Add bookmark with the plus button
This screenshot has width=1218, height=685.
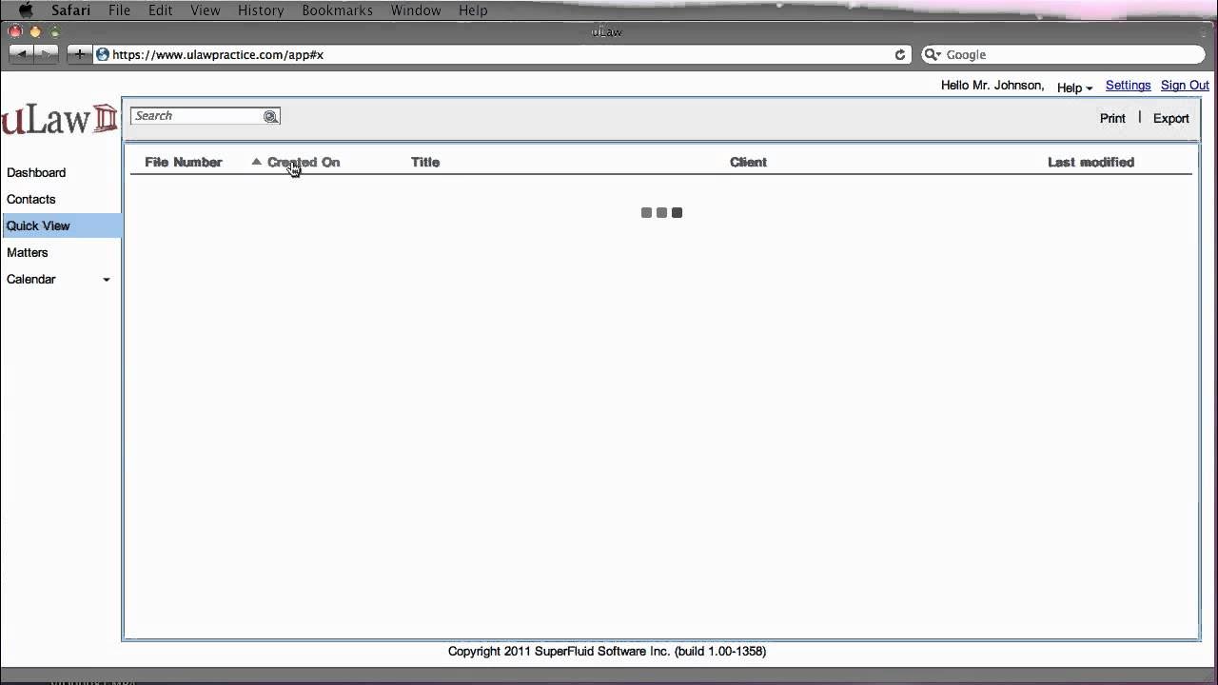80,54
